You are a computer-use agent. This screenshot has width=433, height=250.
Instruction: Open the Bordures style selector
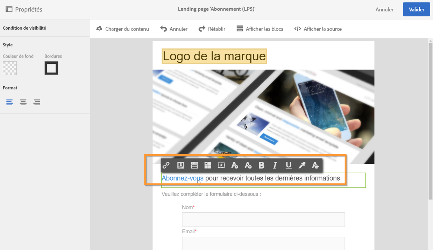pyautogui.click(x=51, y=68)
